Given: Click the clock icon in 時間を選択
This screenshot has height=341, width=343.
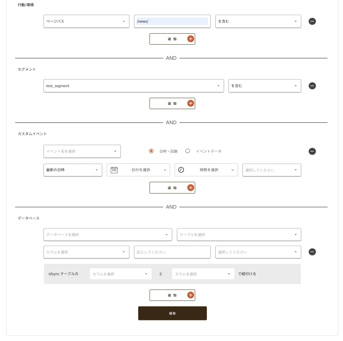Looking at the screenshot, I should click(x=181, y=170).
